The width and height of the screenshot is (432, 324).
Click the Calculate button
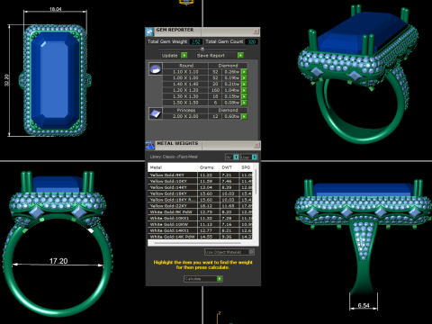[203, 279]
